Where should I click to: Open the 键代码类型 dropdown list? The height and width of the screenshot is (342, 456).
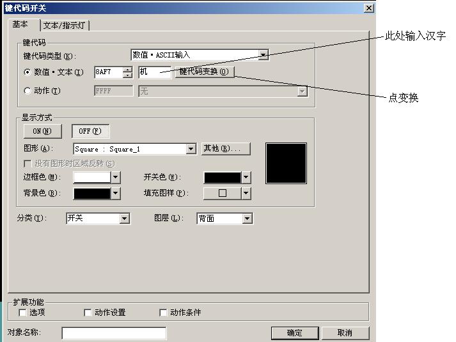(263, 55)
